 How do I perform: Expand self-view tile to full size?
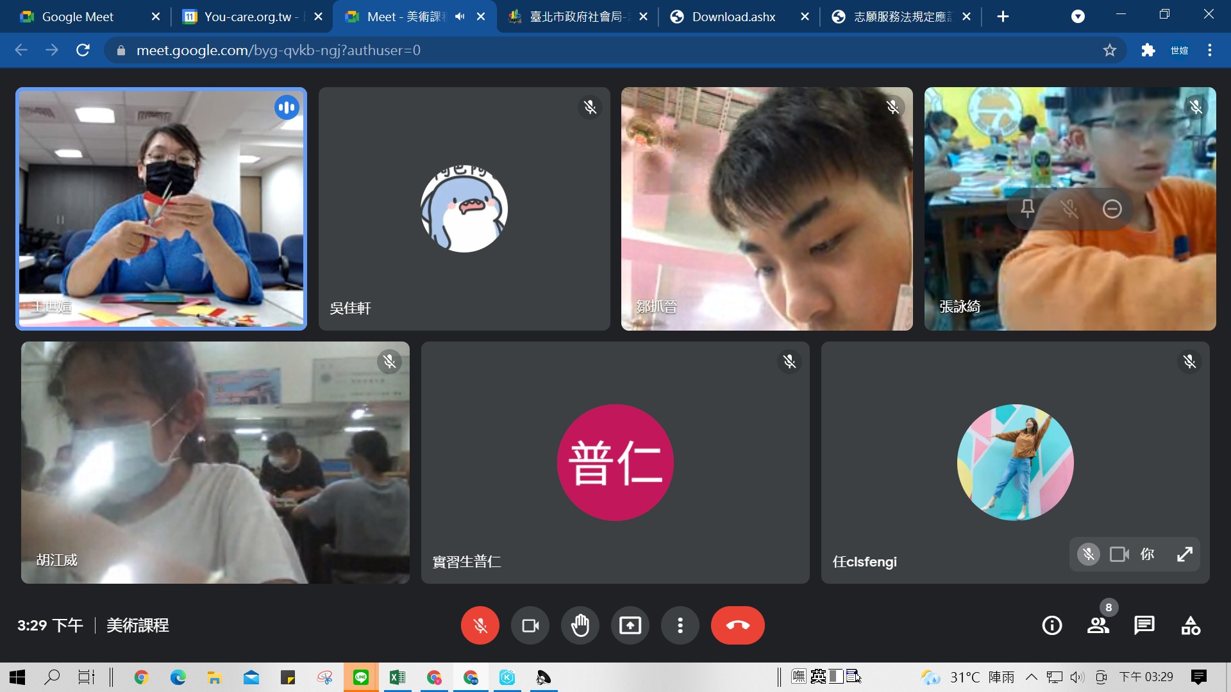[x=1185, y=554]
